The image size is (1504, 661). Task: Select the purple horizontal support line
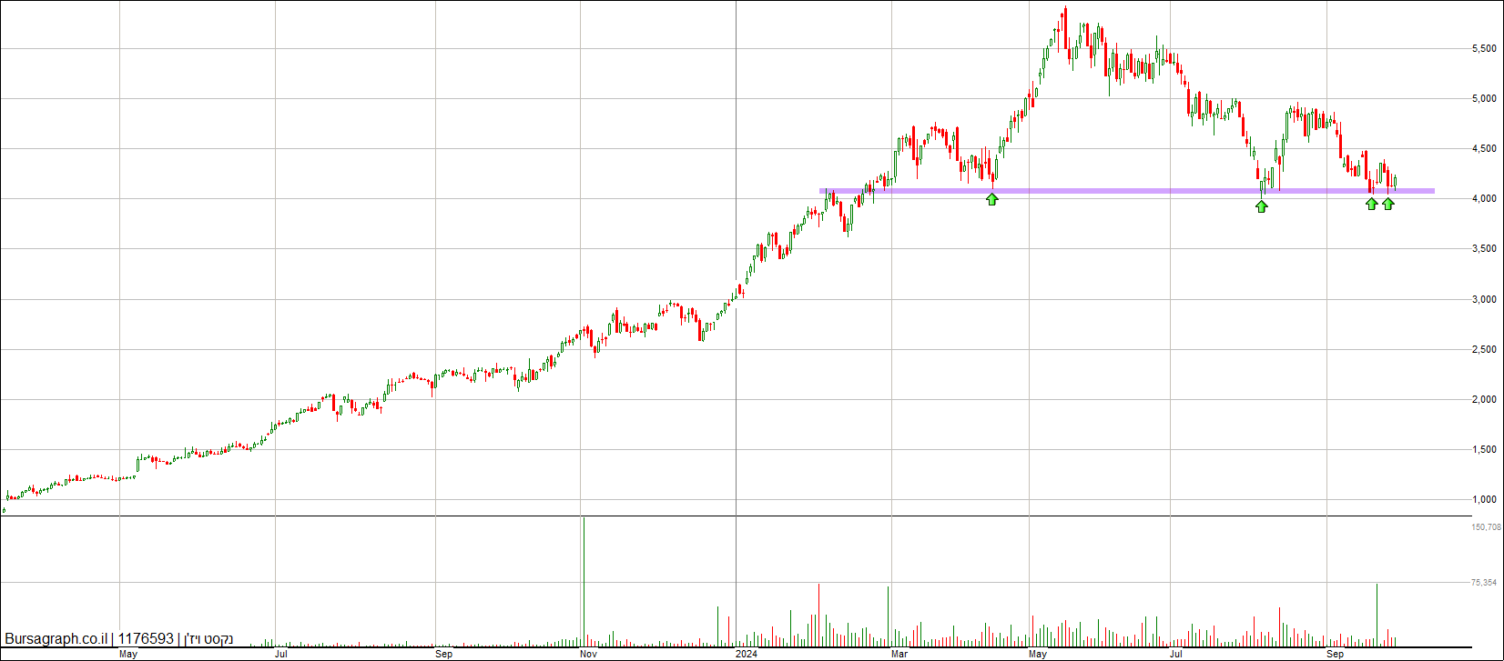[1127, 191]
